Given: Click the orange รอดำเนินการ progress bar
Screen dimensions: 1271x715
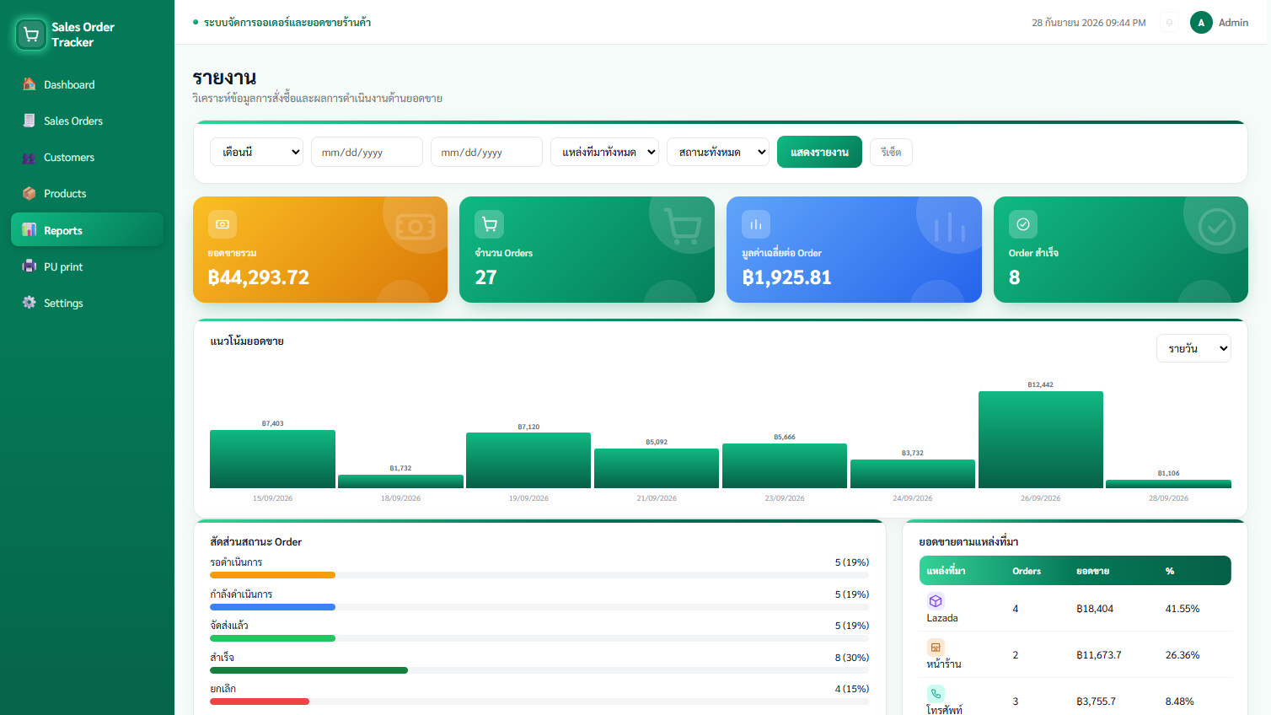Looking at the screenshot, I should 272,575.
